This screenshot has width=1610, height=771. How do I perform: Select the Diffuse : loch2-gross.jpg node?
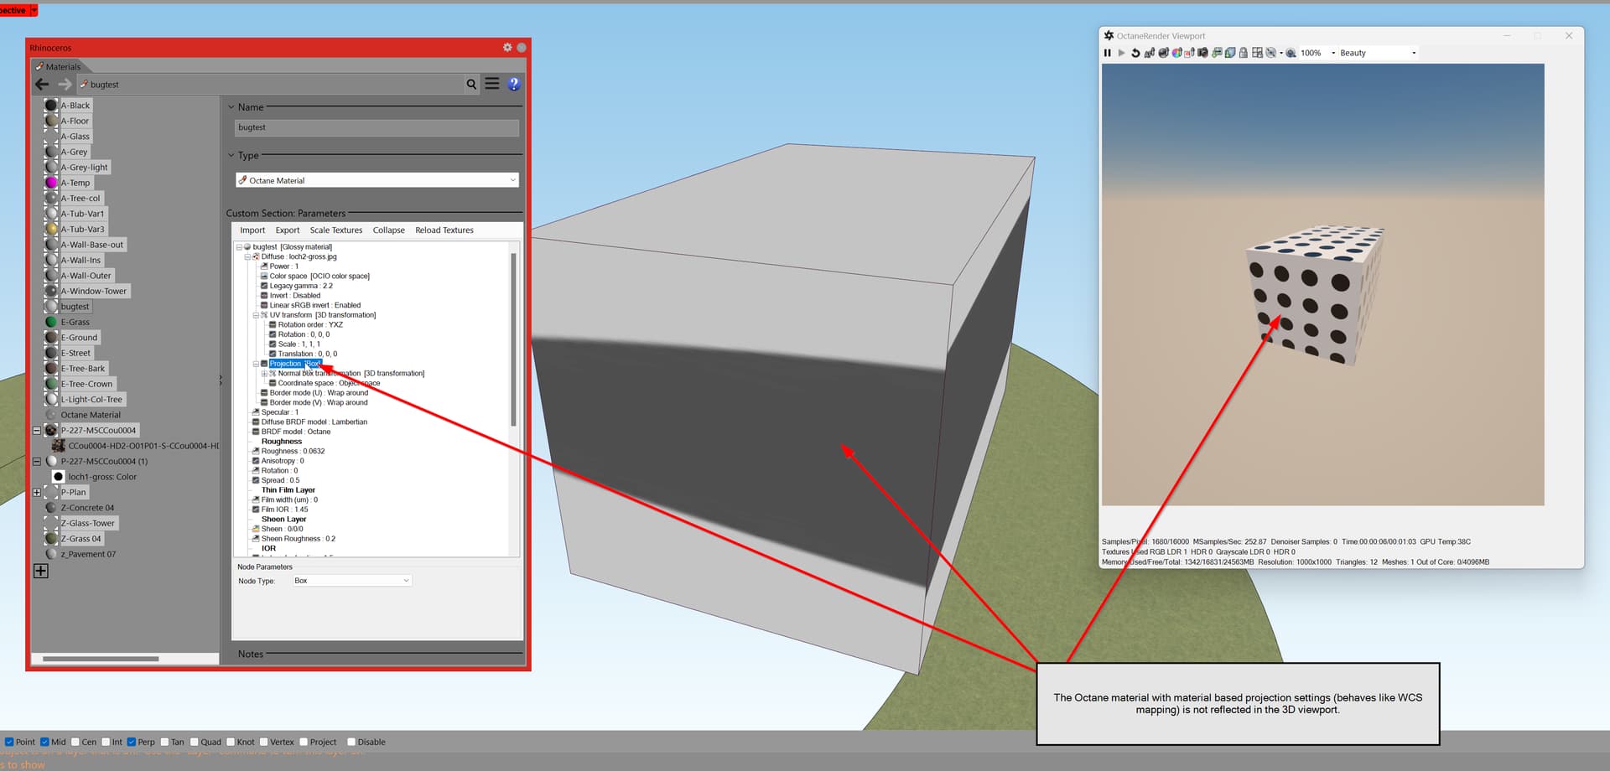click(x=299, y=256)
